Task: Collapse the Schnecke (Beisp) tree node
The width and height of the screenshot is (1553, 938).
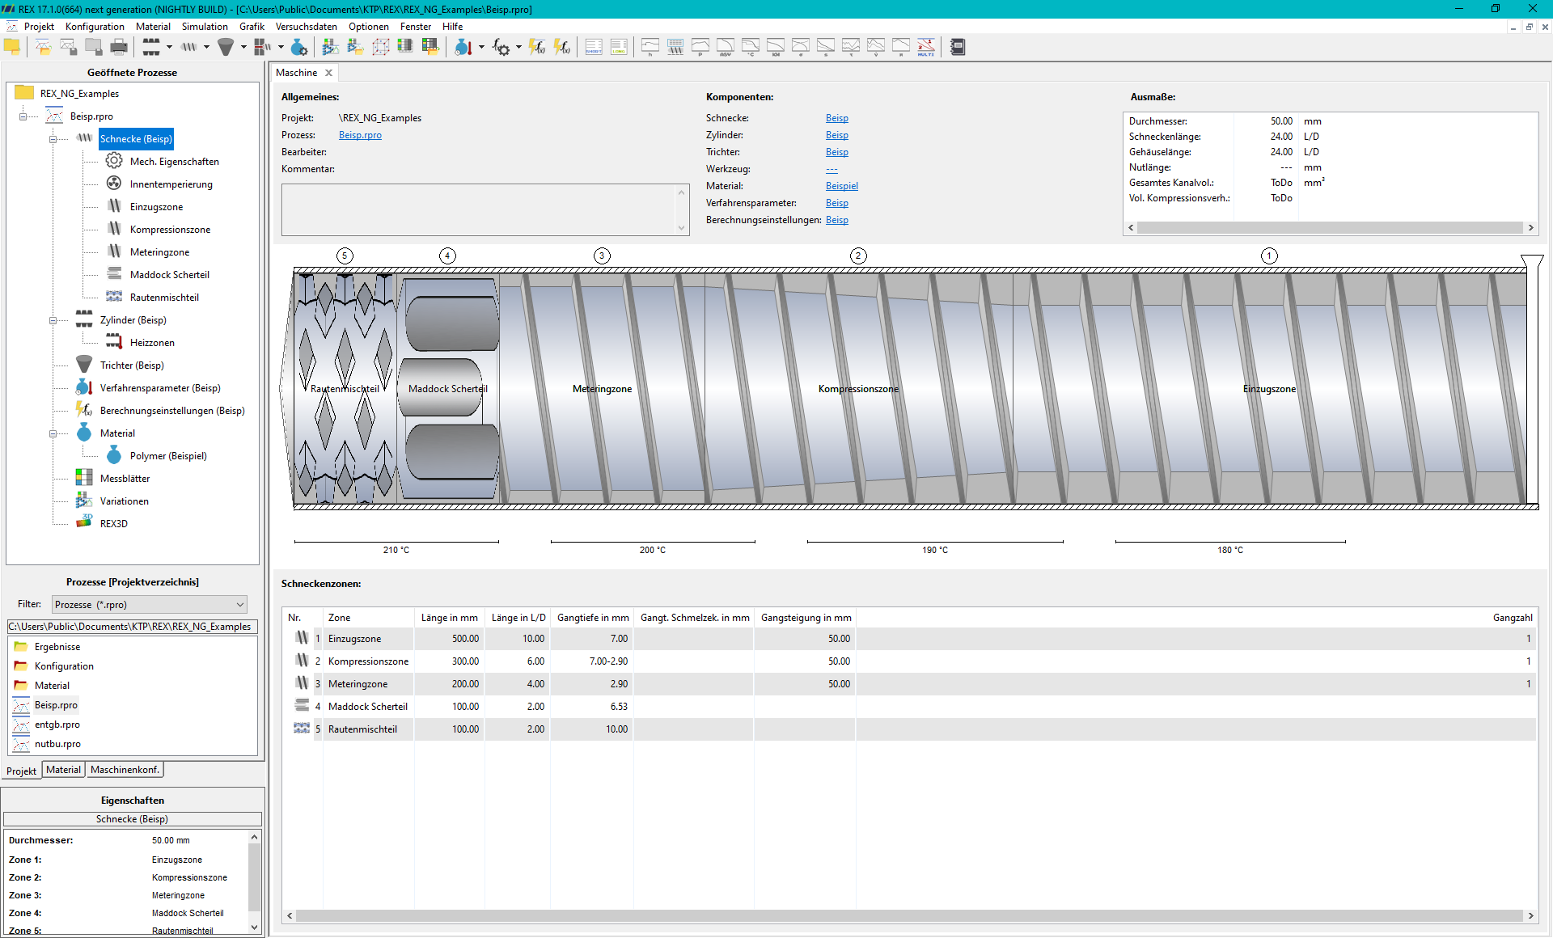Action: (x=53, y=139)
